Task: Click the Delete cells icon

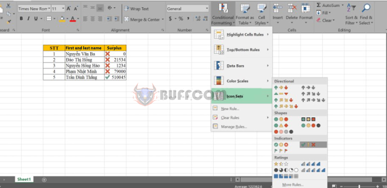Action: click(x=292, y=8)
